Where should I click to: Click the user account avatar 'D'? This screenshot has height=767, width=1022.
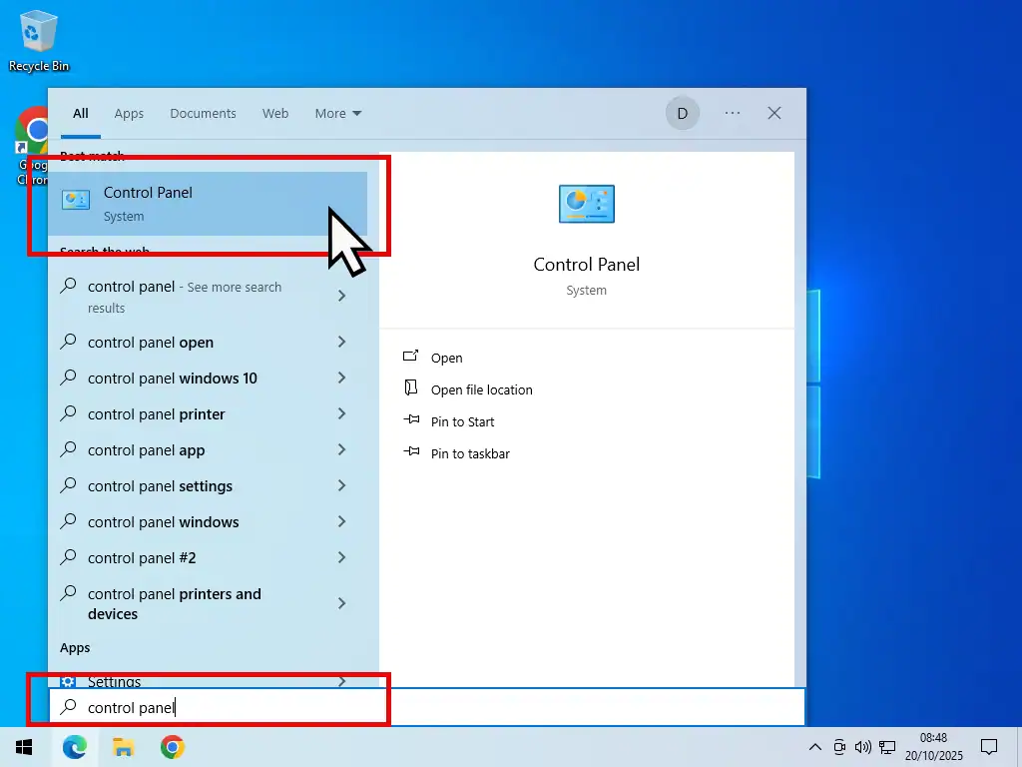point(683,113)
